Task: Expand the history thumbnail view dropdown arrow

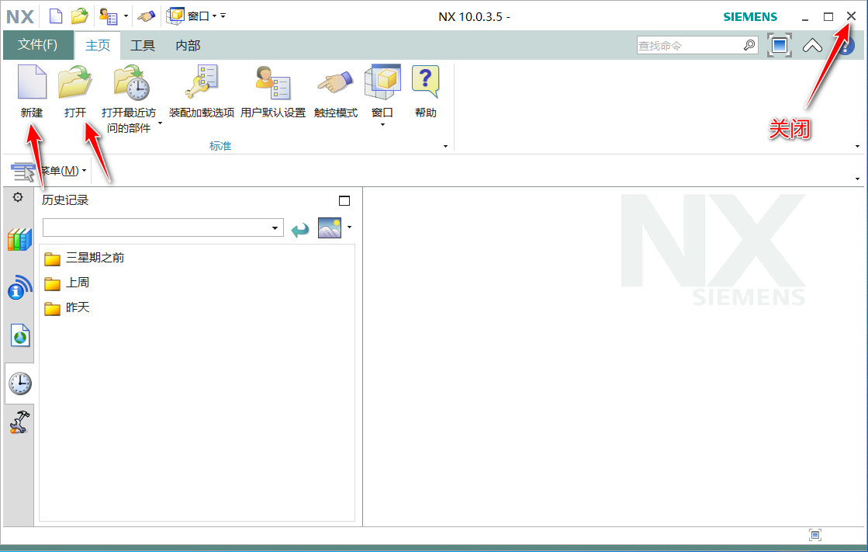Action: pos(349,227)
